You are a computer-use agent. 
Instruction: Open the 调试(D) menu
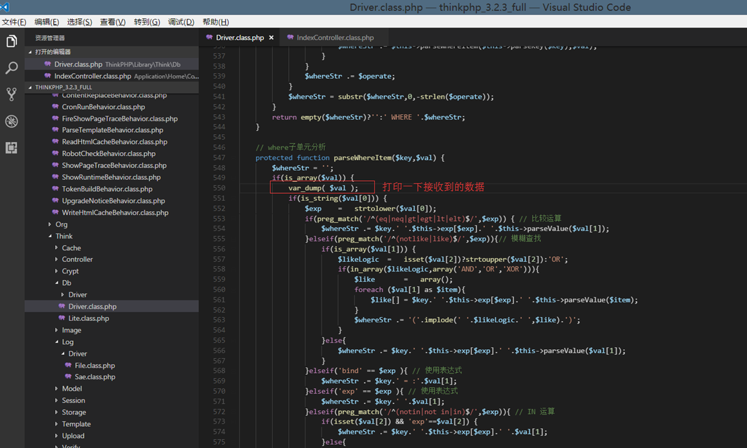pyautogui.click(x=181, y=22)
